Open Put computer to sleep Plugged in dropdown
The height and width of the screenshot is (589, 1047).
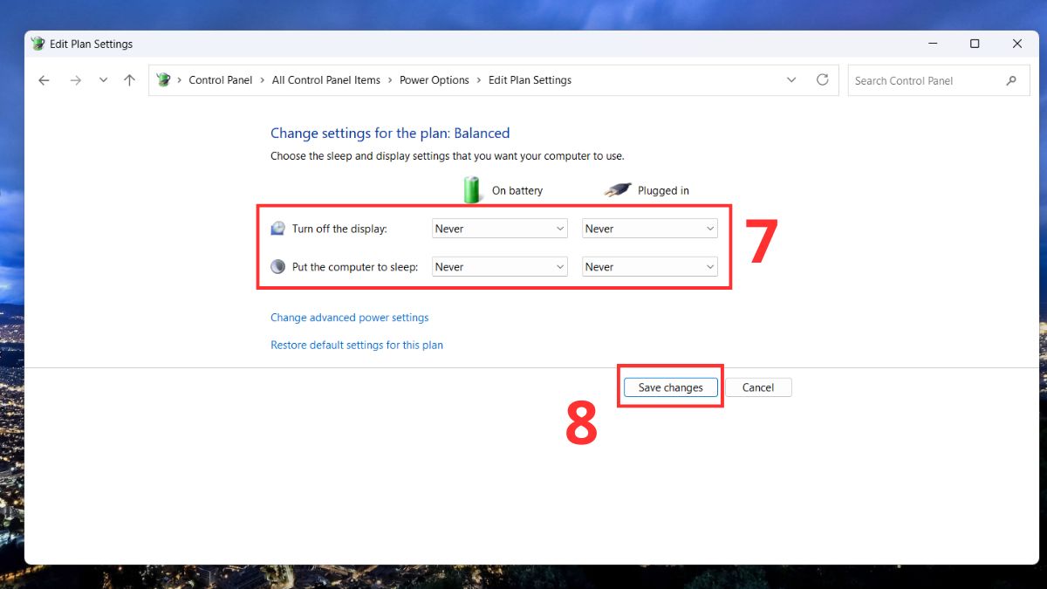pos(650,267)
